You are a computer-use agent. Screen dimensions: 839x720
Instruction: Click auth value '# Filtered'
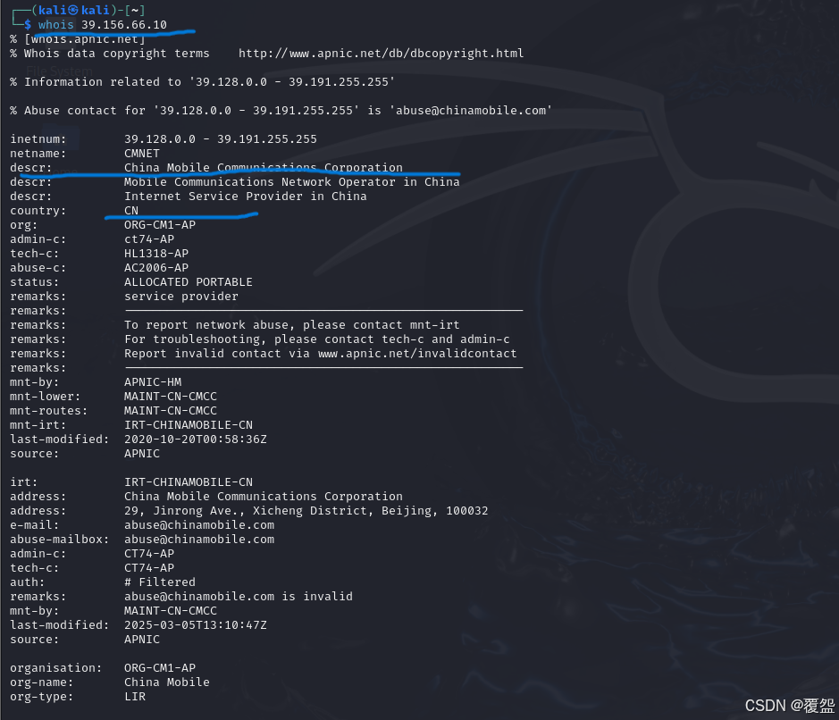160,582
